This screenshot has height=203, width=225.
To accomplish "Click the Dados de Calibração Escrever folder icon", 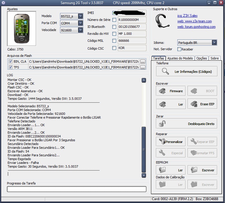I will (x=194, y=184).
